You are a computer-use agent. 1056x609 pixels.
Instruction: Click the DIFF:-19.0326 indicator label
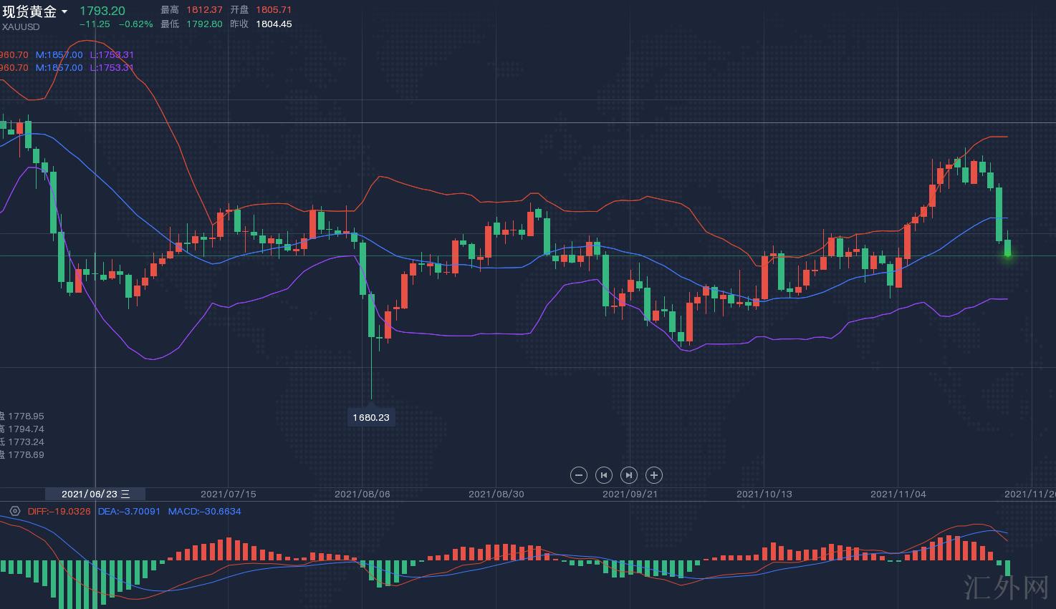[59, 511]
